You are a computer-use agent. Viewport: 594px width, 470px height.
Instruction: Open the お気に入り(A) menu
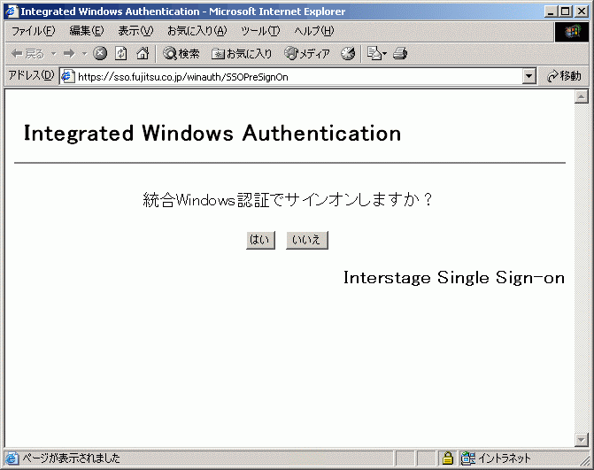click(x=197, y=31)
